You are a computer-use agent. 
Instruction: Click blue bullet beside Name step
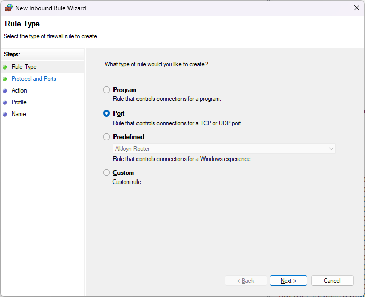point(5,114)
